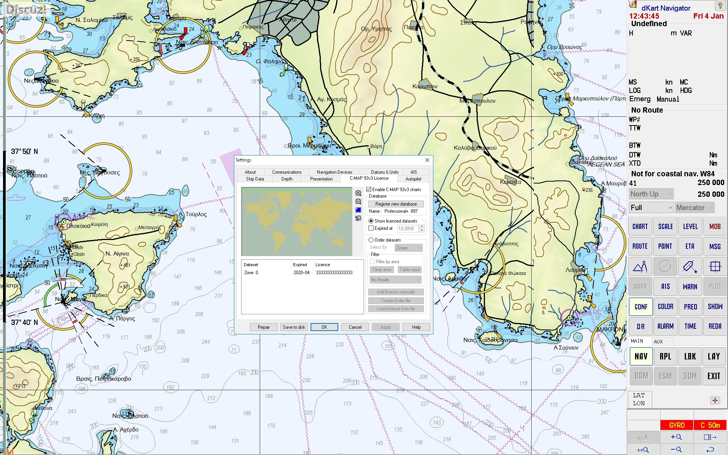Toggle the greyed radar overlay icon

[665, 267]
